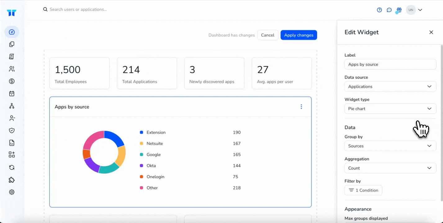Select the Newly discovered apps card

214,73
